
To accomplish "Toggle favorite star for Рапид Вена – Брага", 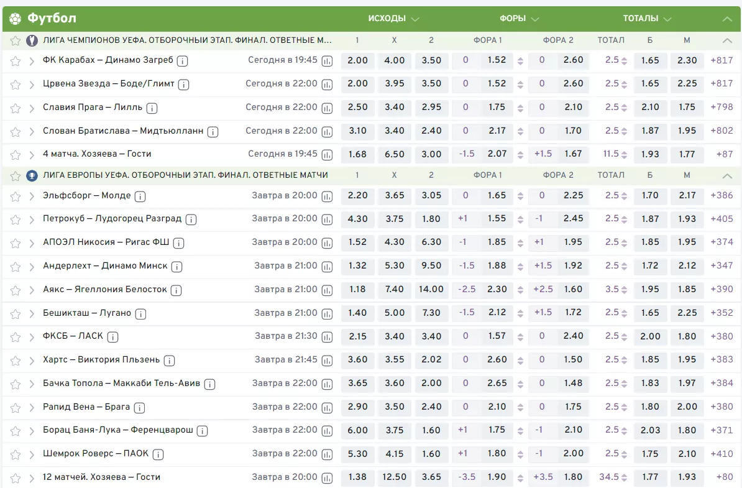I will coord(16,408).
